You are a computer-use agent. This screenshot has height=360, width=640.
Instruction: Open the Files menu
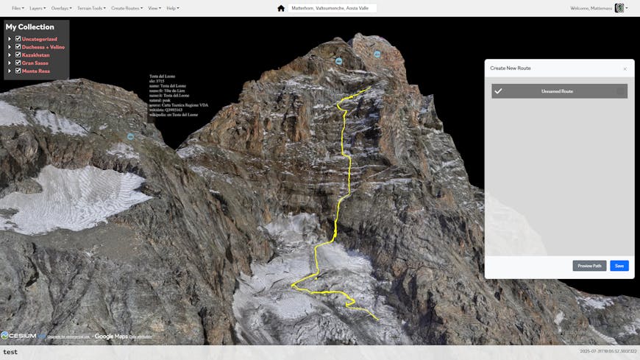[x=18, y=8]
